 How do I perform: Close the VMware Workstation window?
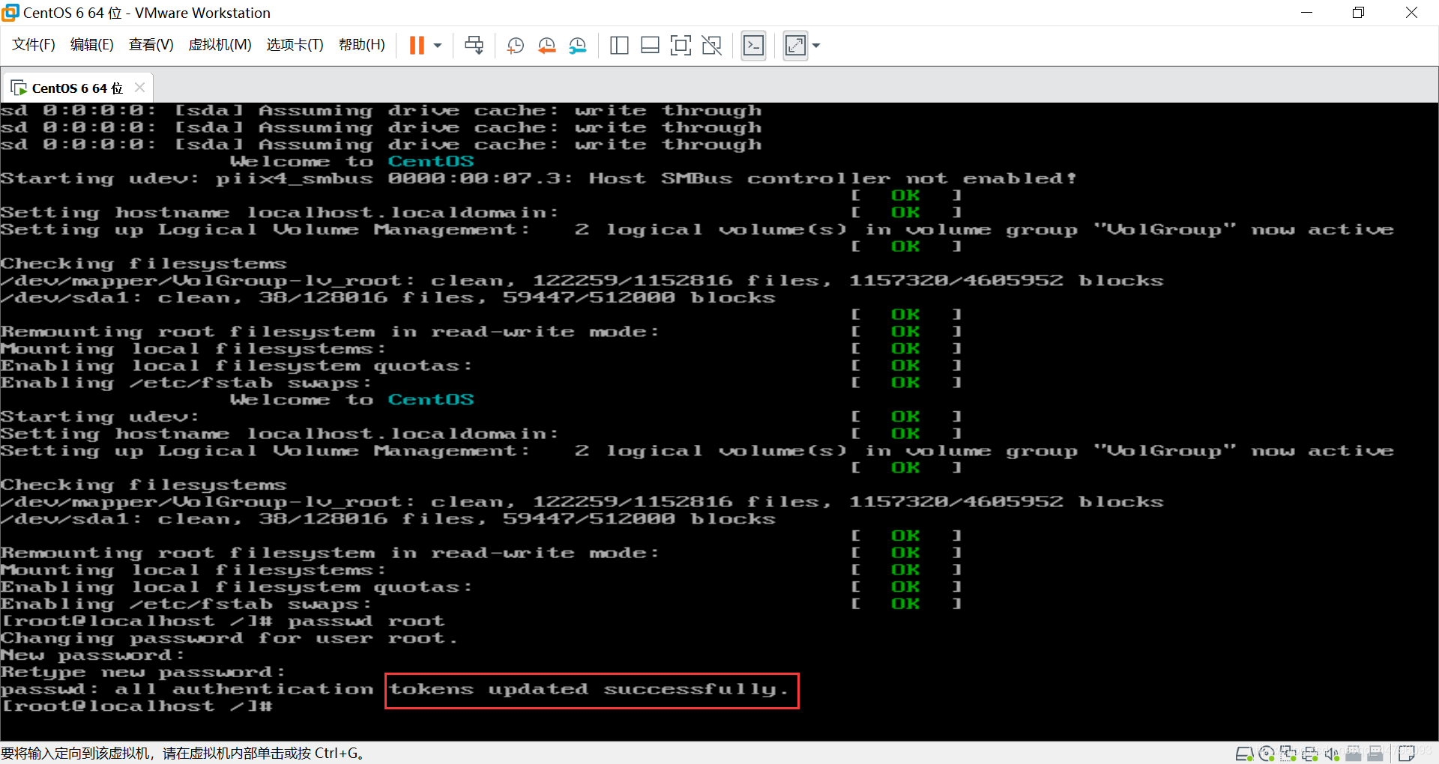click(1411, 13)
